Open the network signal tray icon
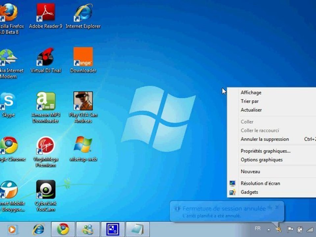Screen dimensions: 316x237 point(310,229)
